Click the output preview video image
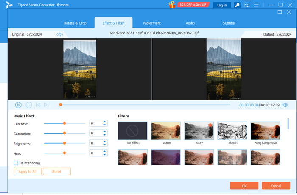 224,69
